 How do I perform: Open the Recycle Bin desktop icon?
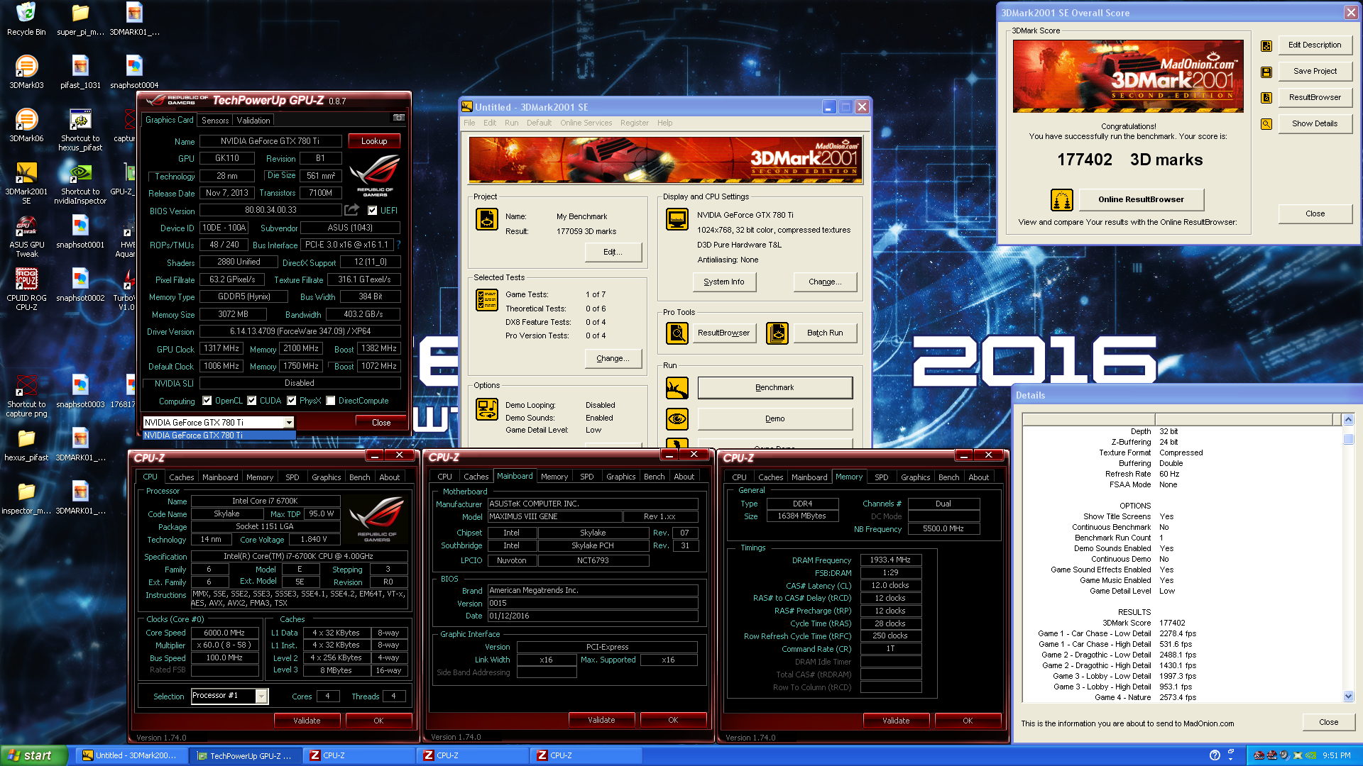pos(26,19)
